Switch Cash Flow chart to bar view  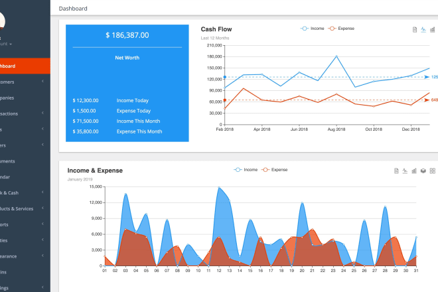pyautogui.click(x=433, y=30)
